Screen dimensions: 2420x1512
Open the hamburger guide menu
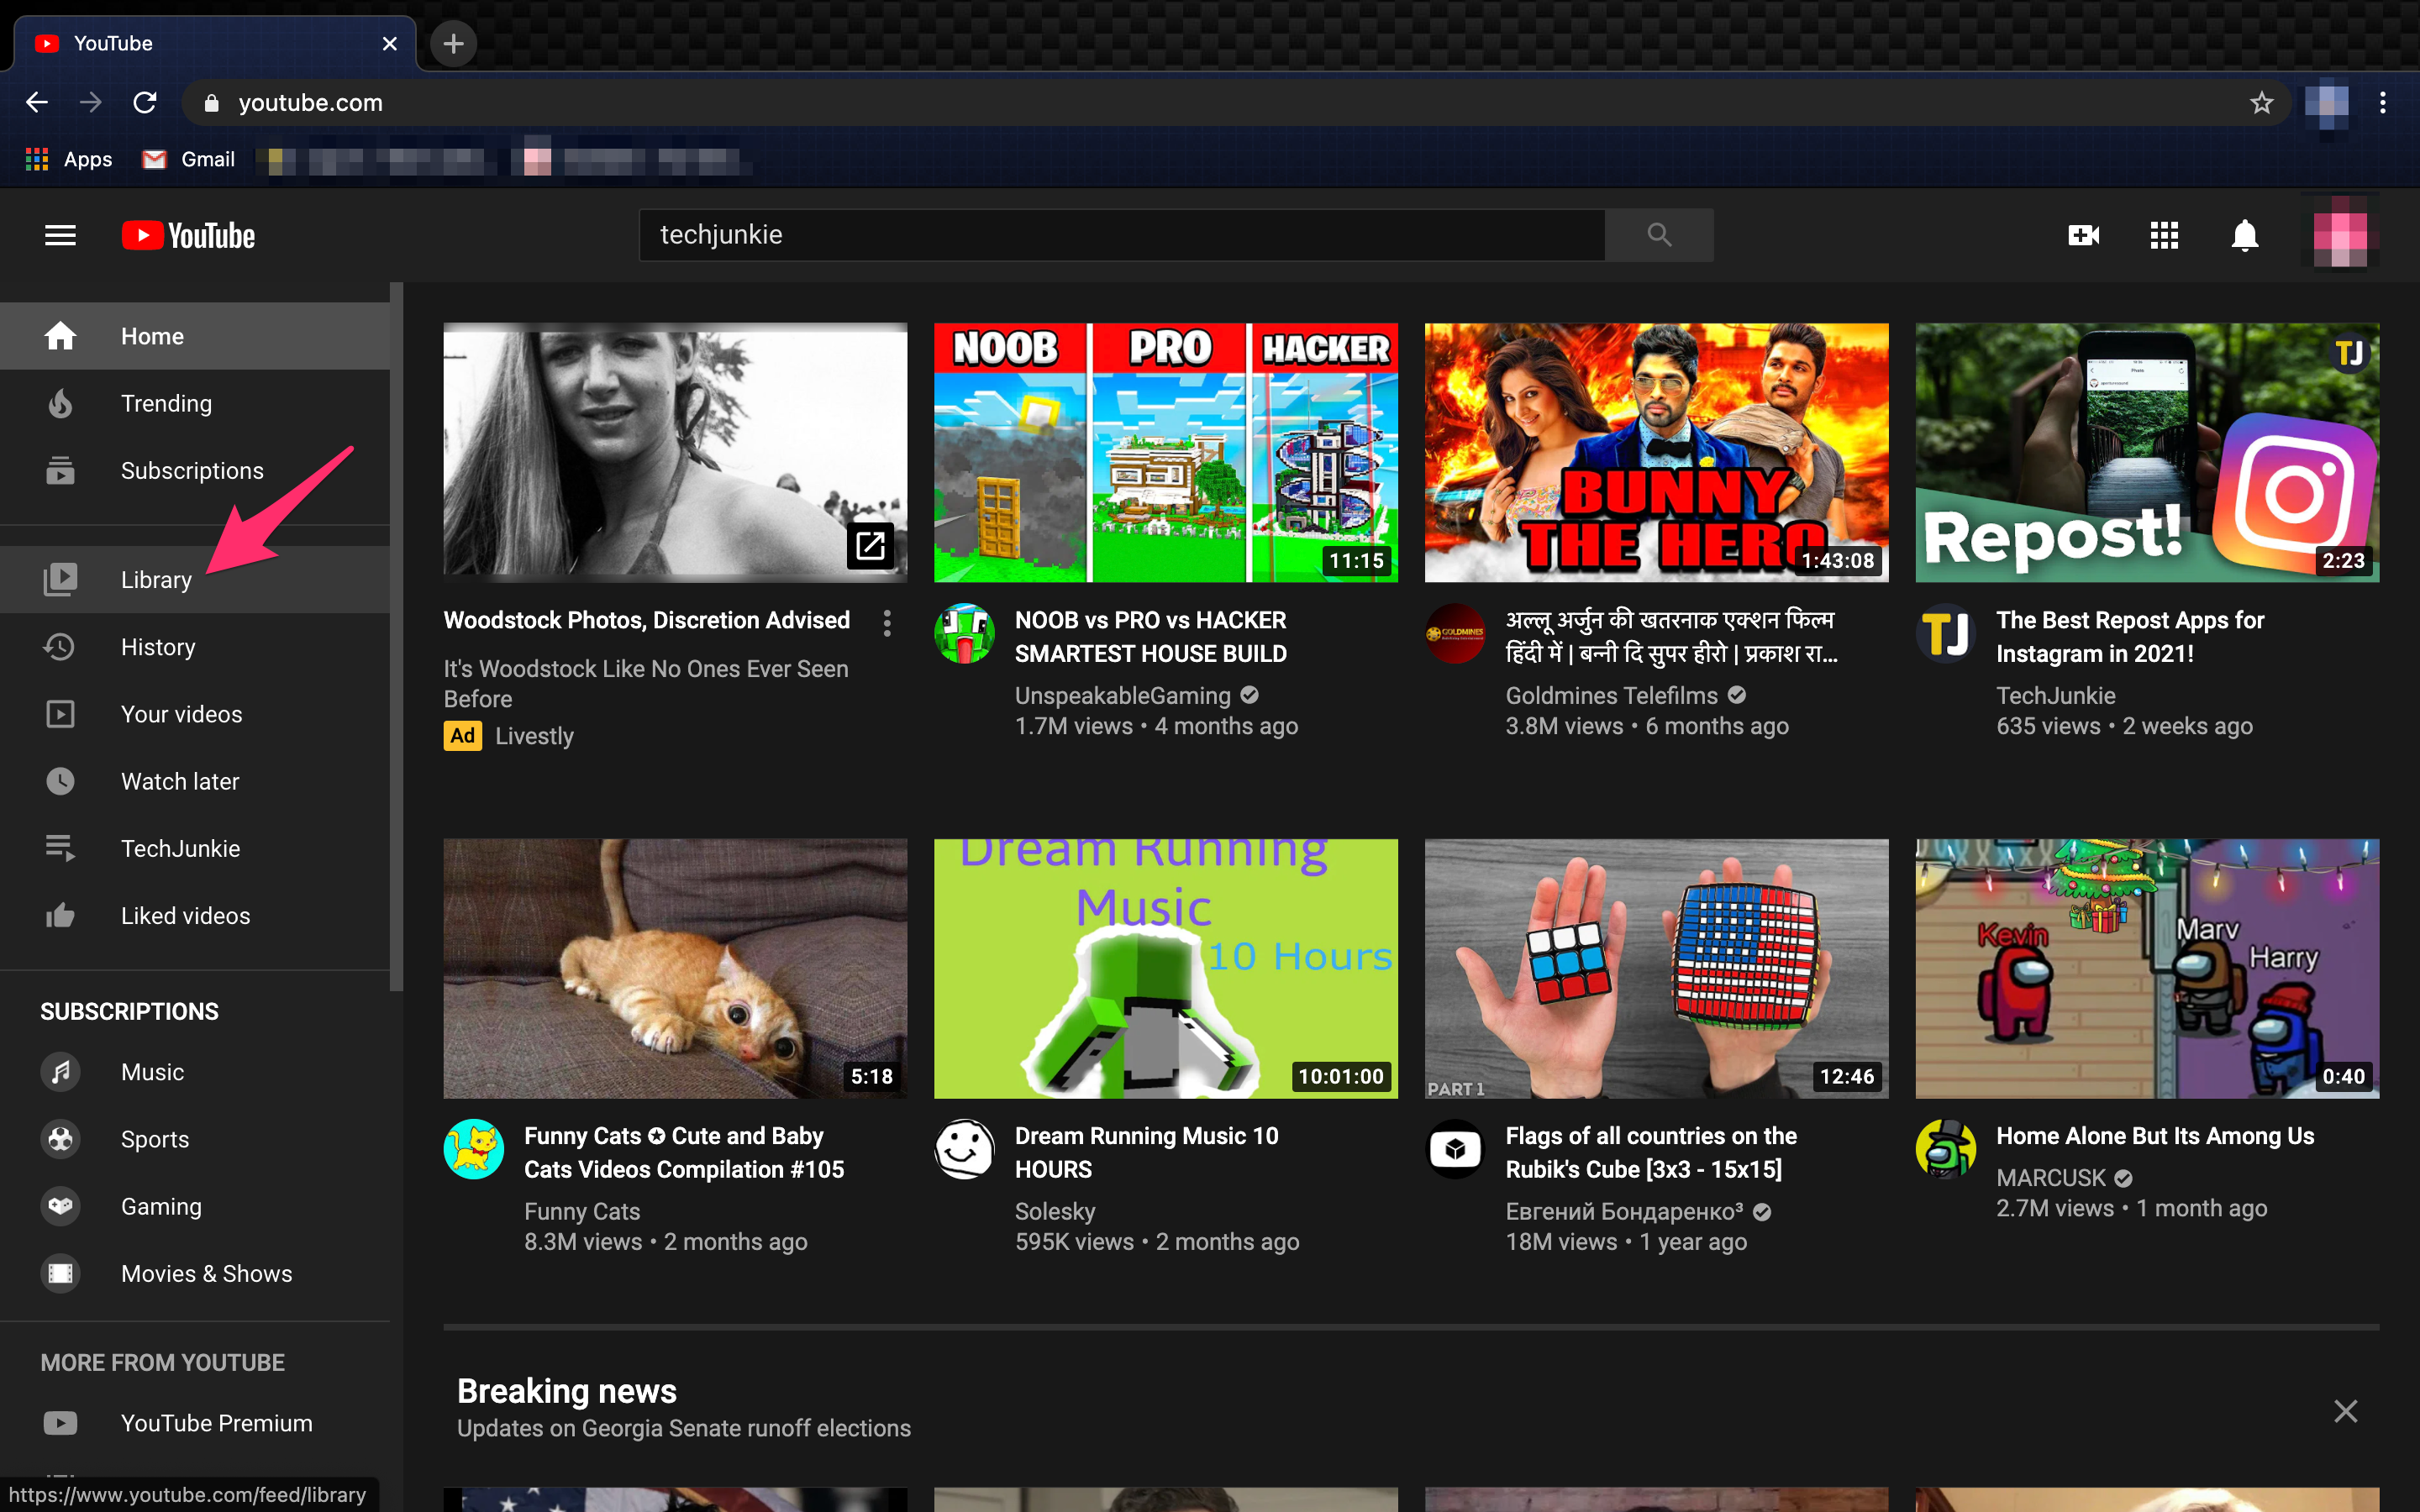[x=60, y=235]
